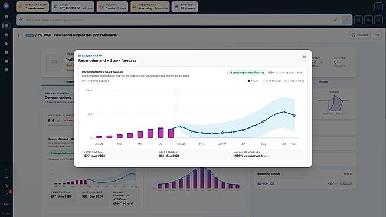The image size is (386, 217).
Task: Click the Latest Actual '277 · Aug 2026' value
Action: (x=94, y=156)
